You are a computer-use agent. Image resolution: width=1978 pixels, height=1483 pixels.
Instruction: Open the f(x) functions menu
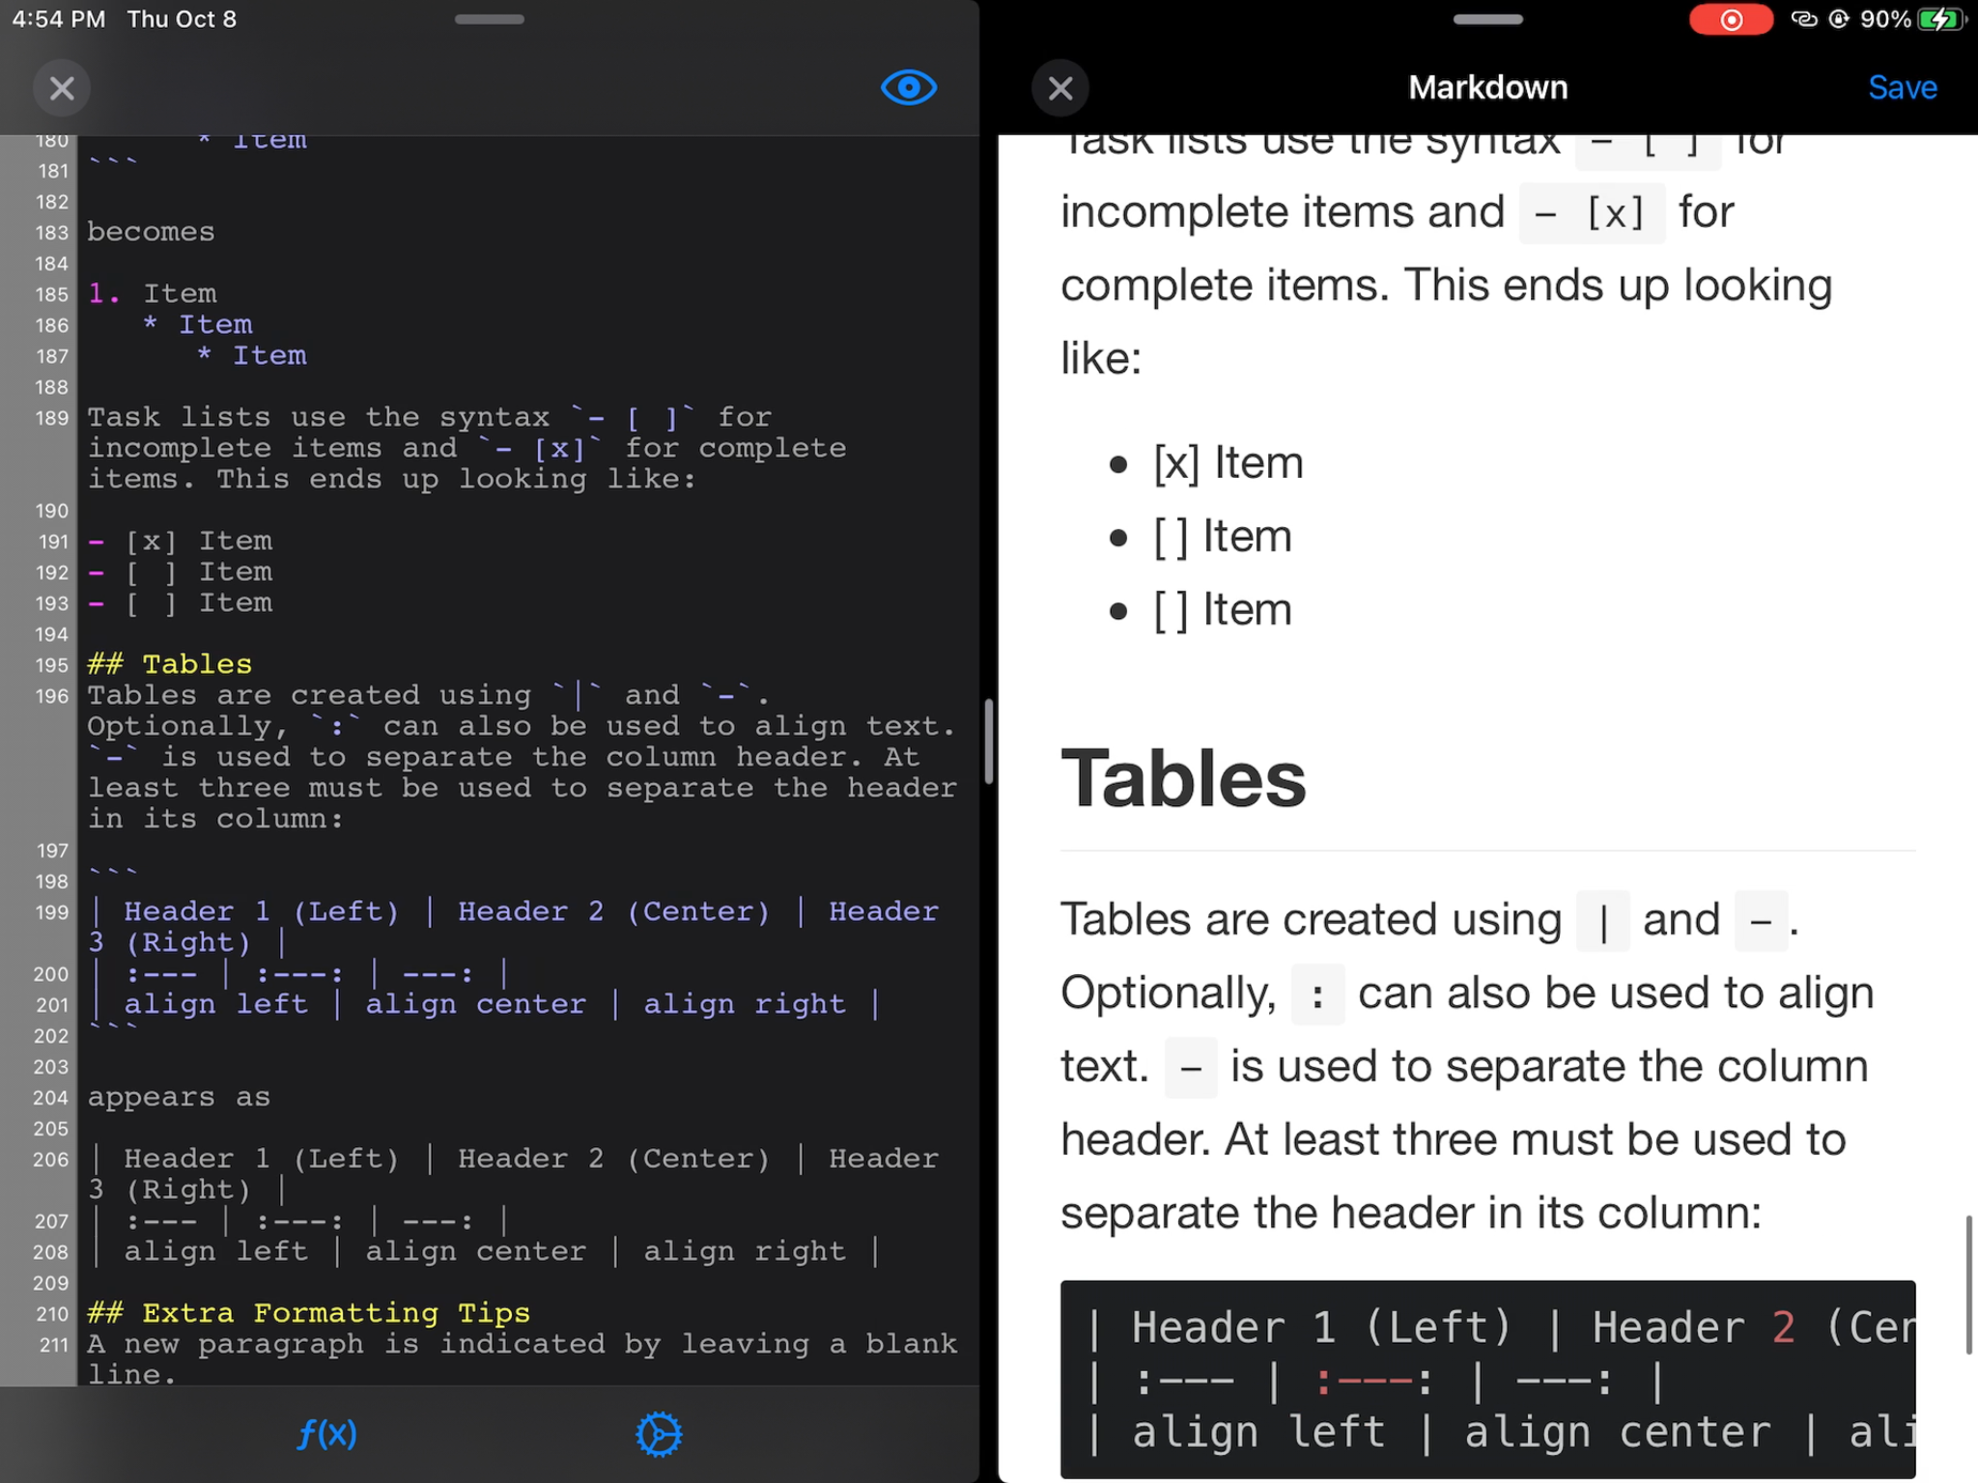[x=326, y=1434]
